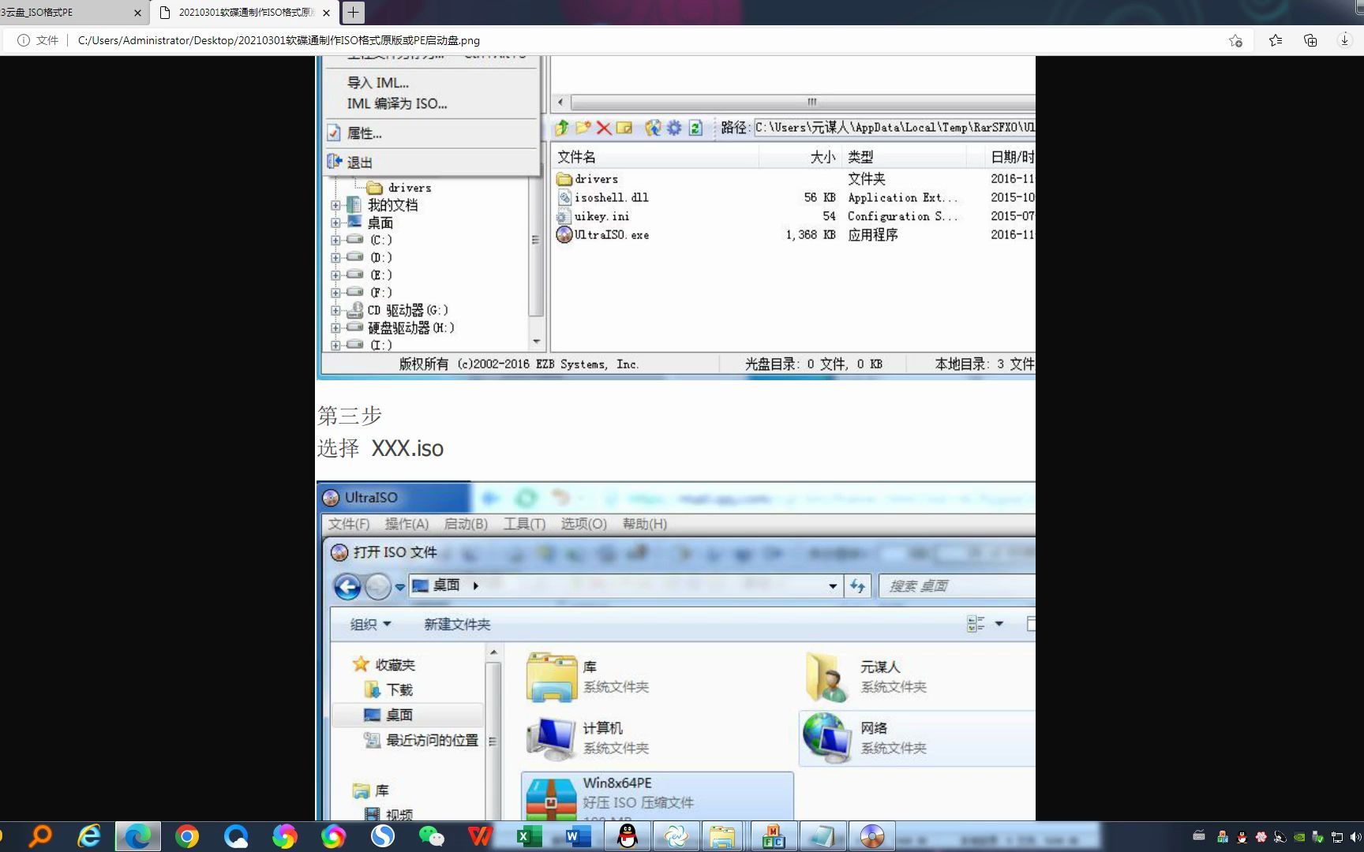Click the blue back arrow in open dialog
Image resolution: width=1364 pixels, height=852 pixels.
347,586
